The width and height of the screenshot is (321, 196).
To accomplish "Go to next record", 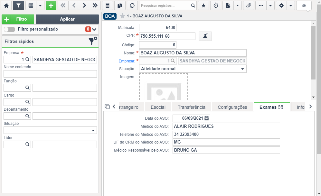I will point(84,5).
